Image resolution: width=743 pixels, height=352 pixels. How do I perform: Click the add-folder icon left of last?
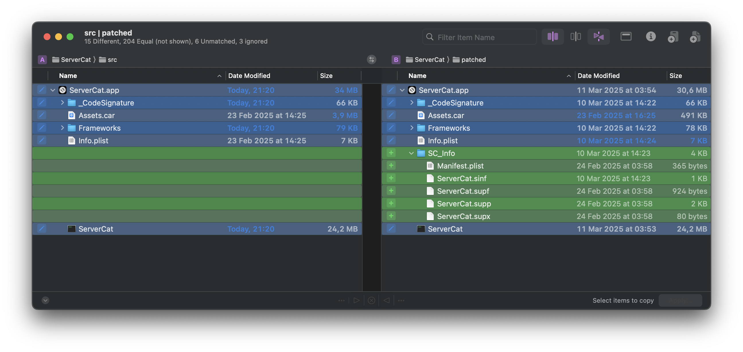[673, 37]
